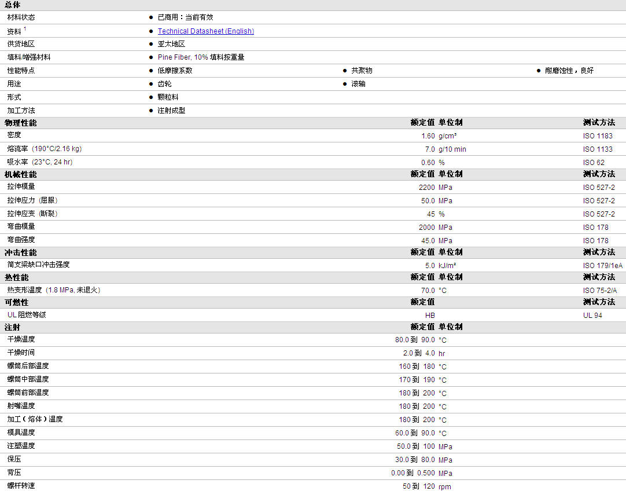Select the 背压 value 0.00 到 0.500
This screenshot has width=626, height=491.
[413, 473]
